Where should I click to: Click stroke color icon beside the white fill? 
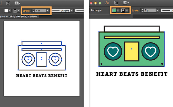(x=15, y=11)
